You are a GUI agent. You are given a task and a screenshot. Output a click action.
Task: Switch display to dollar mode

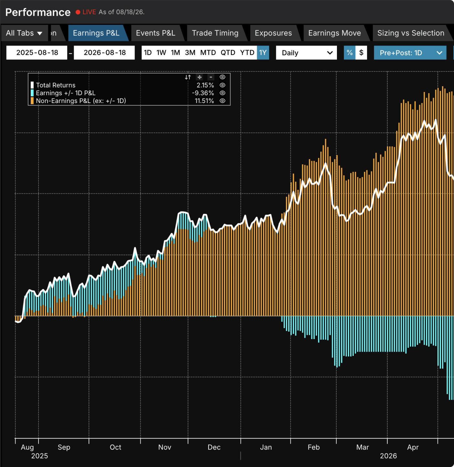tap(361, 53)
